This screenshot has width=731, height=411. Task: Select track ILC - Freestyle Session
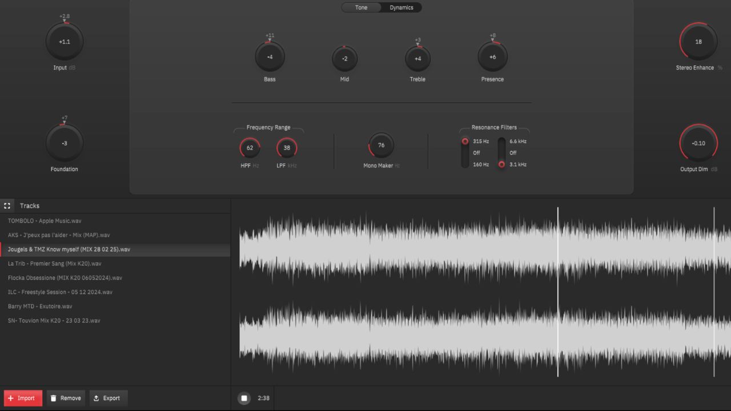115,292
